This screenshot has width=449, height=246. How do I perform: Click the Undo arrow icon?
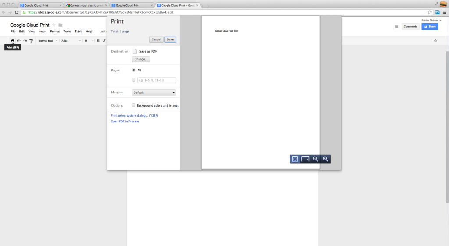pyautogui.click(x=19, y=41)
